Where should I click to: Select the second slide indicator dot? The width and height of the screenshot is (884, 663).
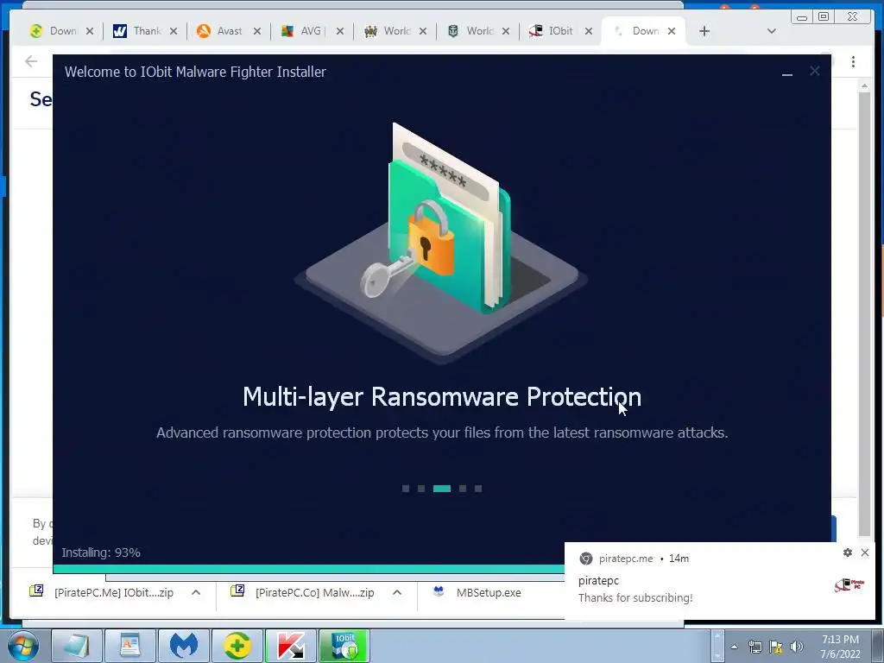(x=421, y=489)
